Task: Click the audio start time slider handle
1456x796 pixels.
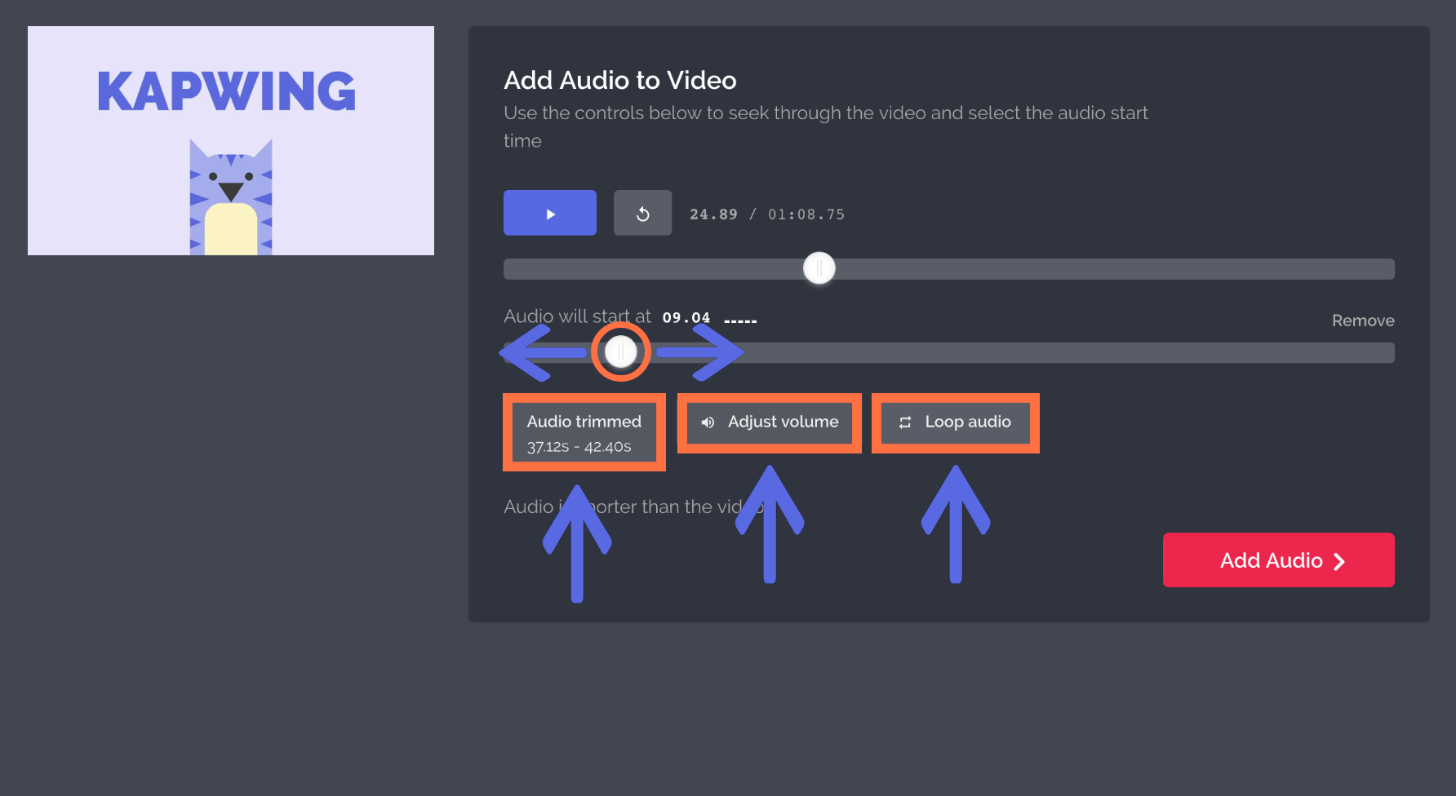Action: point(621,352)
